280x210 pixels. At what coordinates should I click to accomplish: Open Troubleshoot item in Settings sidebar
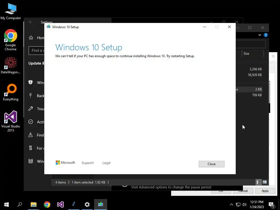[x=36, y=109]
